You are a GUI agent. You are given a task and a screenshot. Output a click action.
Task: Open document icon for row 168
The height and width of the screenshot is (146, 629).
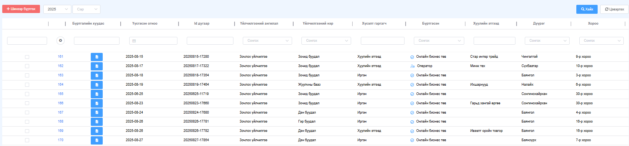(96, 122)
